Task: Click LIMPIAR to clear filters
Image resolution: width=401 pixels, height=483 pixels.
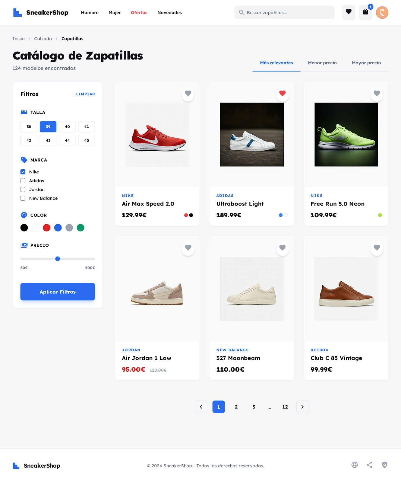Action: pos(86,94)
